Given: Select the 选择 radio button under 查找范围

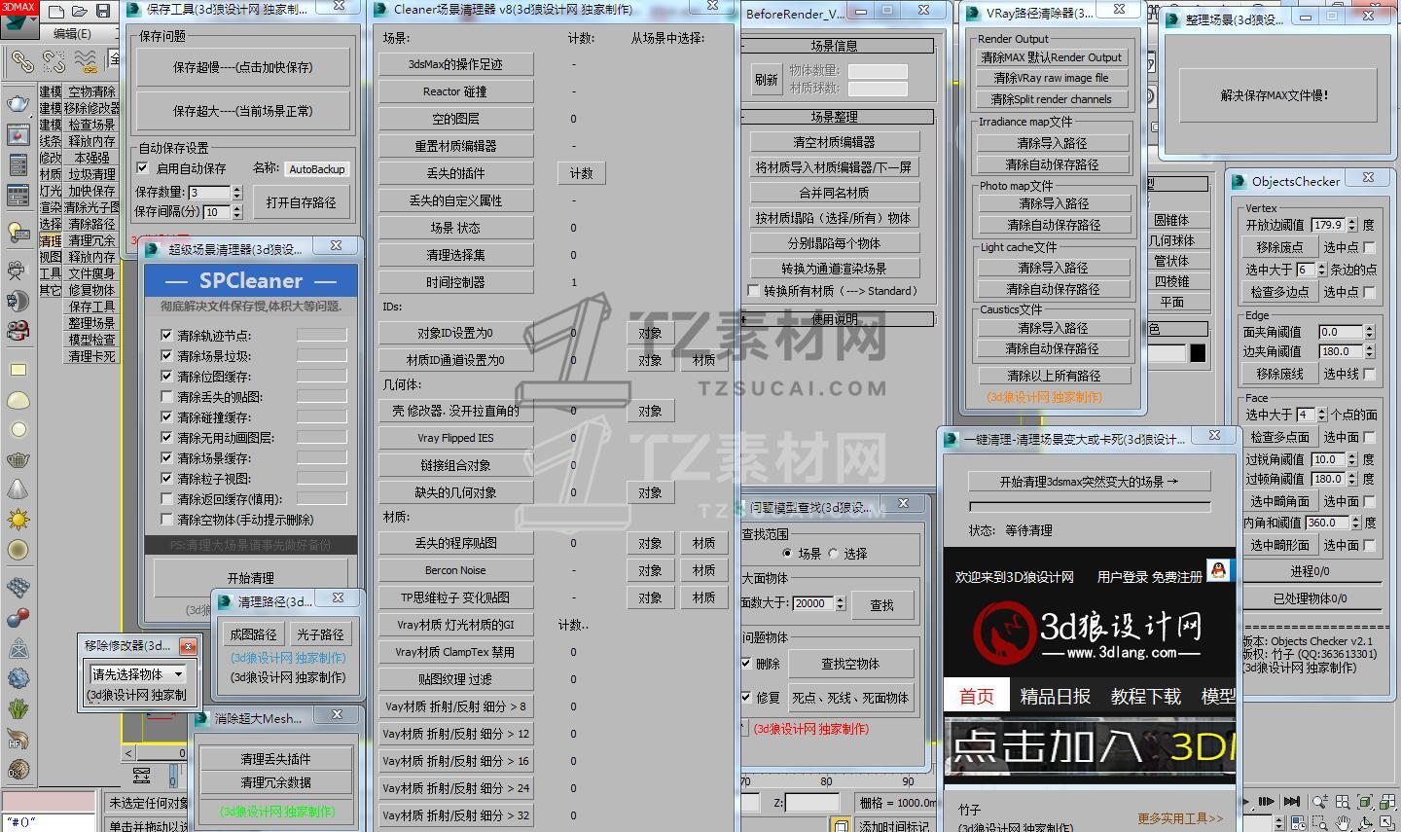Looking at the screenshot, I should [x=834, y=554].
